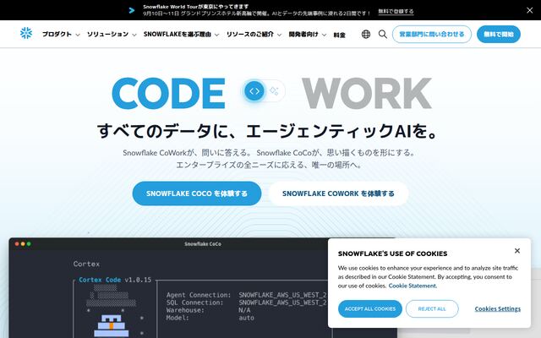Click 営業部門に問い合わせる button
The width and height of the screenshot is (541, 338).
coord(432,34)
